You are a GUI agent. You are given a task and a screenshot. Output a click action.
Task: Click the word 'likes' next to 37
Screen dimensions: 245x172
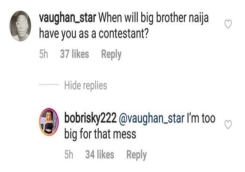coord(80,54)
